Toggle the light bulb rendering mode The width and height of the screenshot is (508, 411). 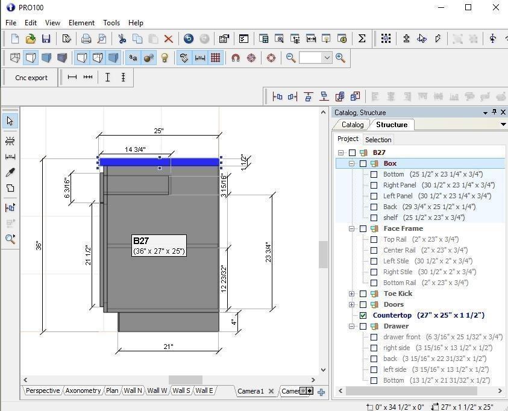(x=166, y=58)
